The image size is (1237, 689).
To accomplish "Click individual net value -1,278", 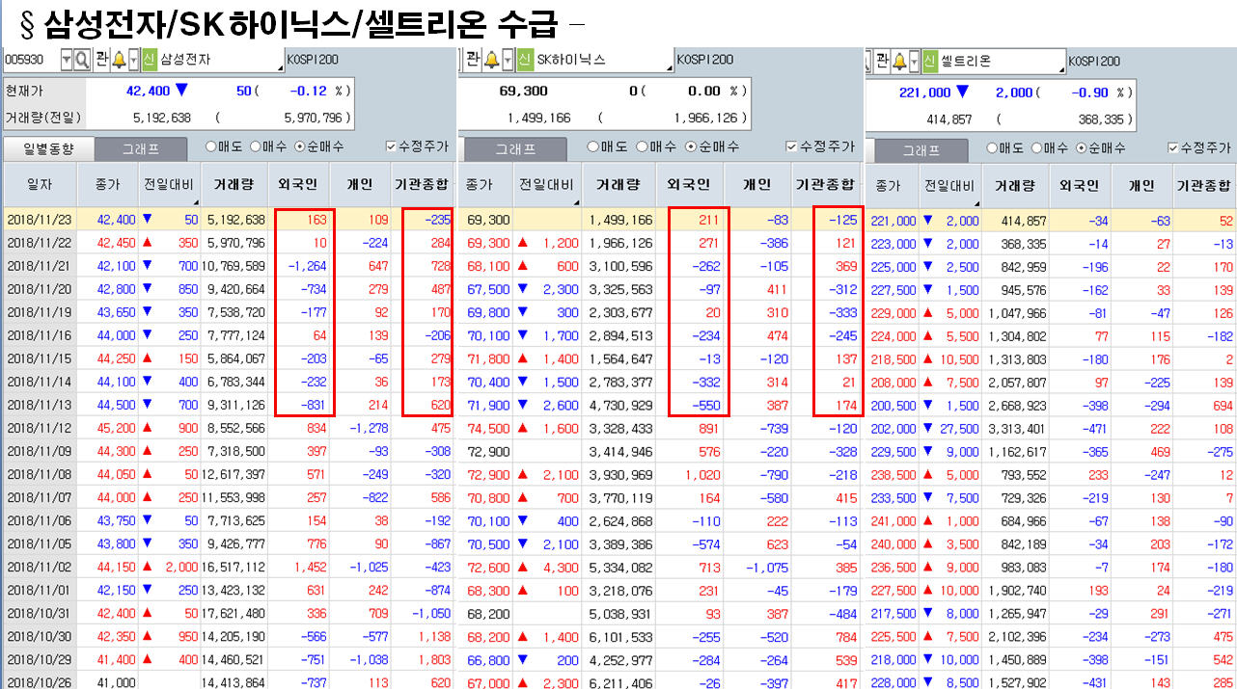I will 368,428.
